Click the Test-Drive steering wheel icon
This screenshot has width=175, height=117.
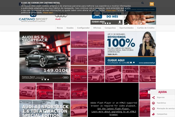(153, 103)
